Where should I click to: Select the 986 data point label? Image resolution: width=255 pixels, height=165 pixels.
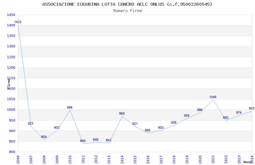[x=200, y=110]
